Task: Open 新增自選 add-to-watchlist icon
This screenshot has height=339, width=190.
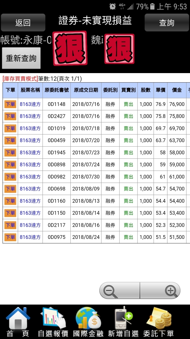Action: pyautogui.click(x=123, y=322)
